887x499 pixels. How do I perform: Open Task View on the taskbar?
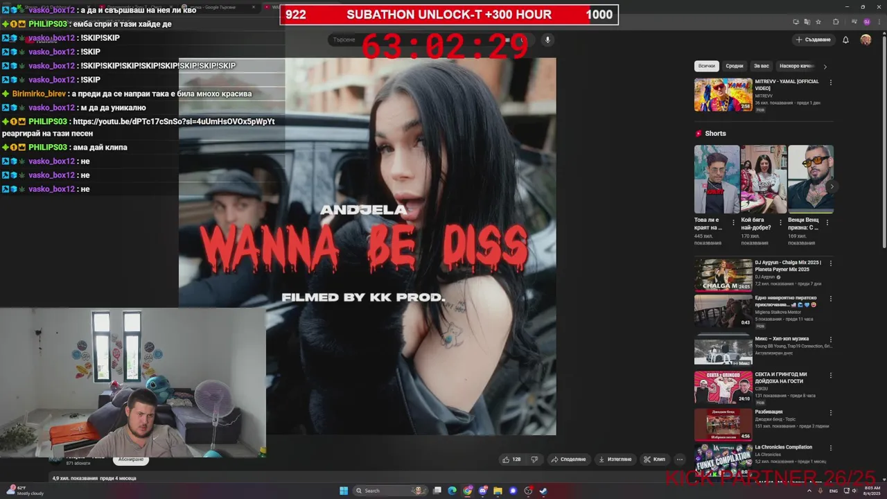[x=437, y=491]
